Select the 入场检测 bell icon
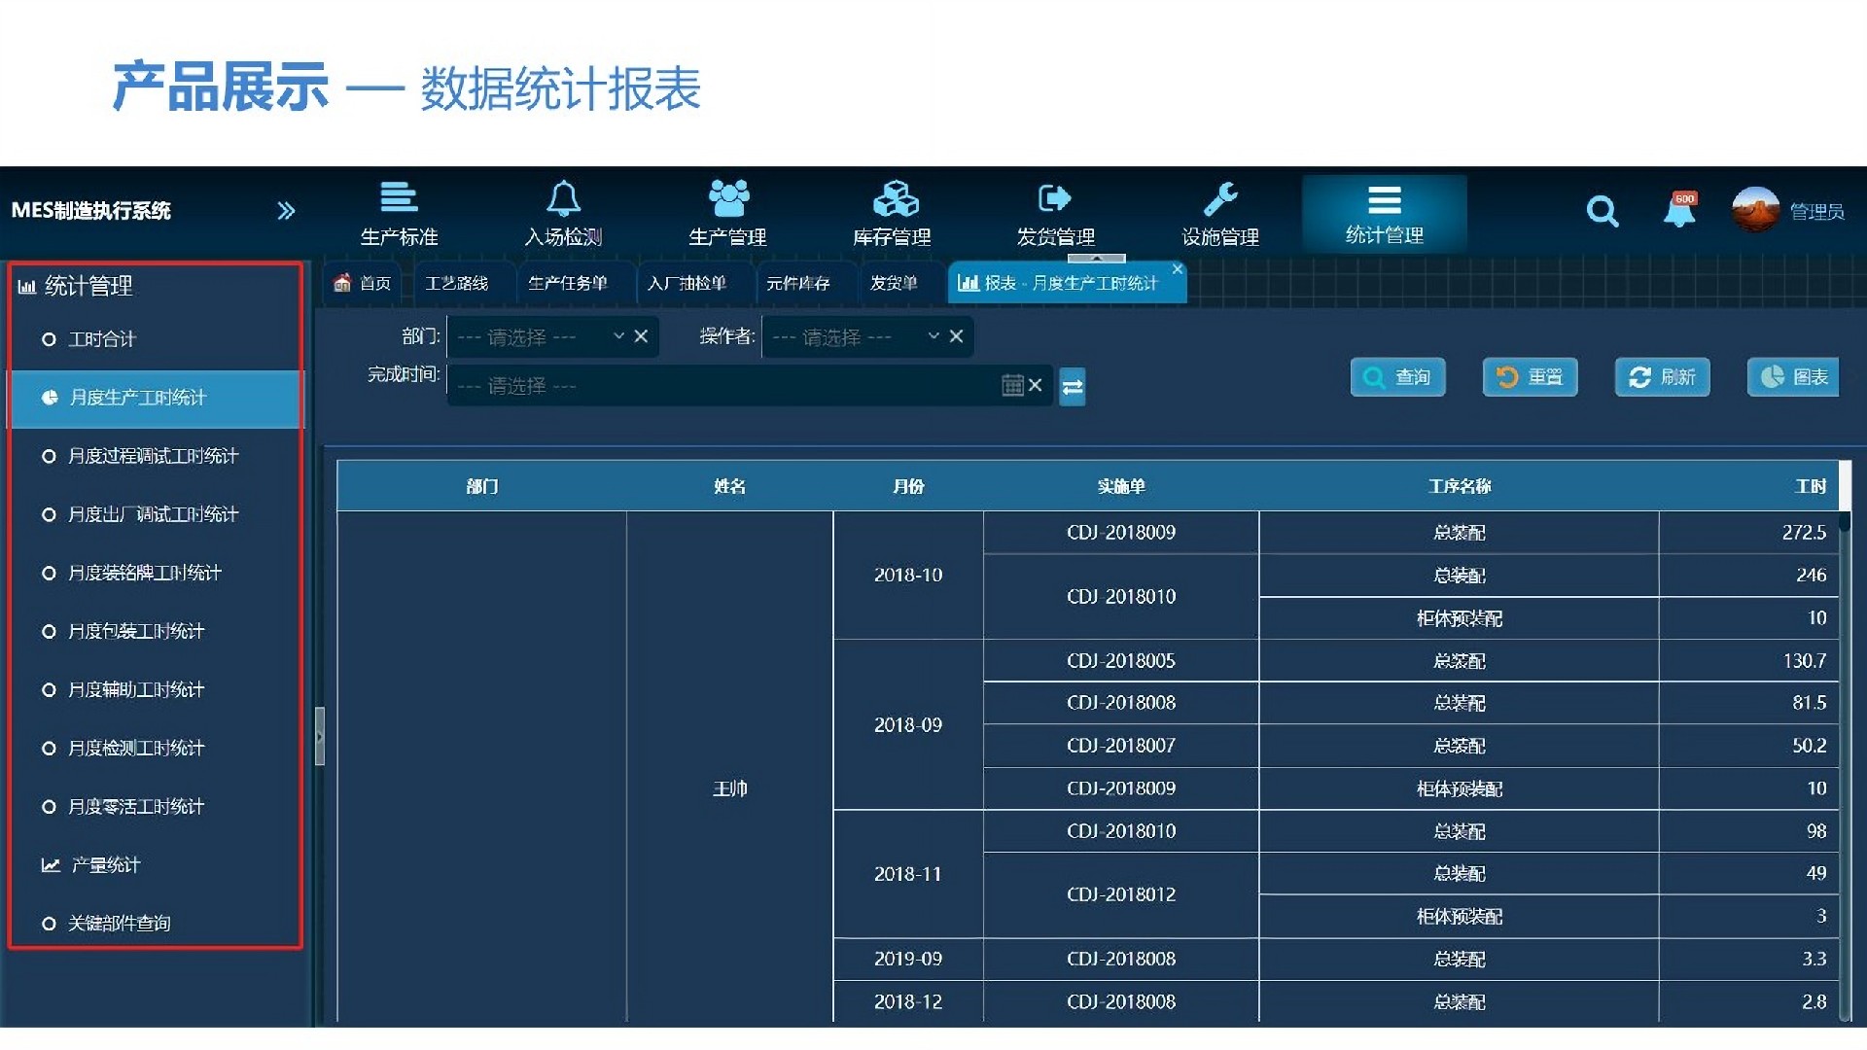Viewport: 1867px width, 1050px height. tap(564, 199)
